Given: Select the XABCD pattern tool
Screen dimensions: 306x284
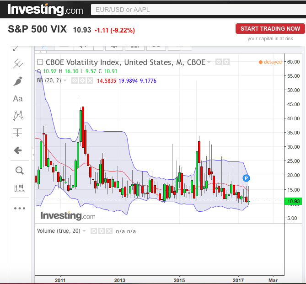Looking at the screenshot, I should point(18,116).
